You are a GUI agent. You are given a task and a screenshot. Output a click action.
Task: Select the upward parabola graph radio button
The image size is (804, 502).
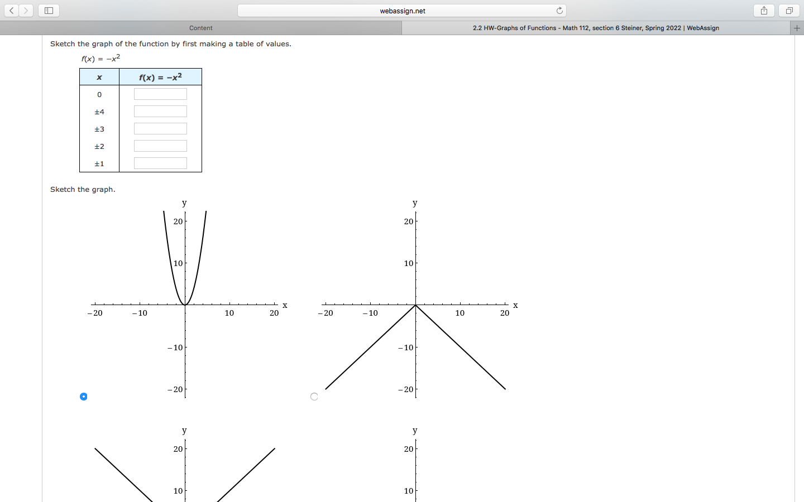84,397
